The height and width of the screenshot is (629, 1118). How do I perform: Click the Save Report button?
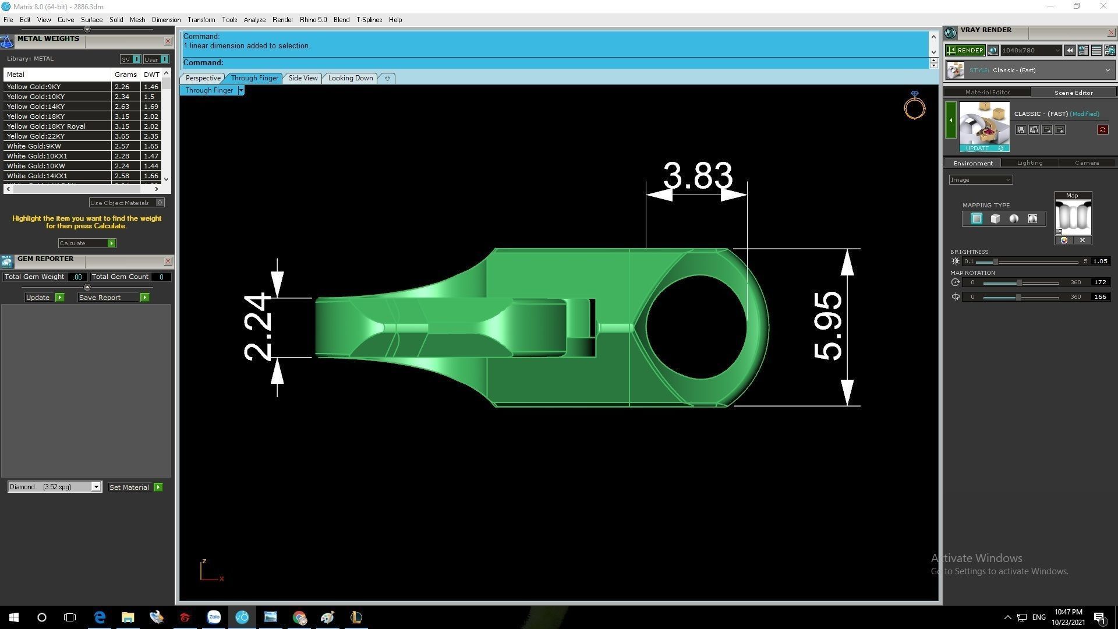114,298
